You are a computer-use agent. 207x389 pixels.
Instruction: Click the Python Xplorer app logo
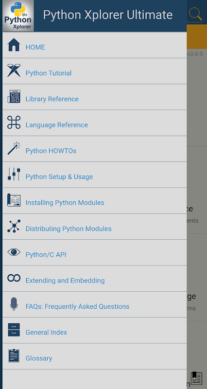point(18,16)
